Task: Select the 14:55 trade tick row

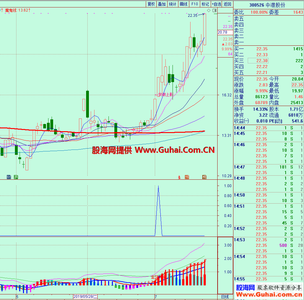Action: pos(269,279)
